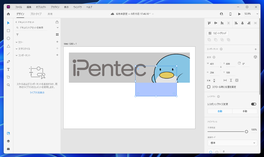264x157 pixels.
Task: Add a color asset with plus
Action: pos(57,42)
